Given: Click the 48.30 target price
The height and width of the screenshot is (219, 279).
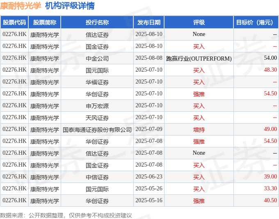Looking at the screenshot, I should click(x=270, y=70).
